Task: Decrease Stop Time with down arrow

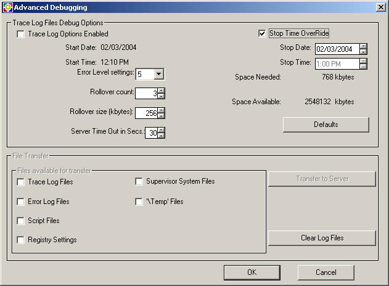Action: point(363,66)
